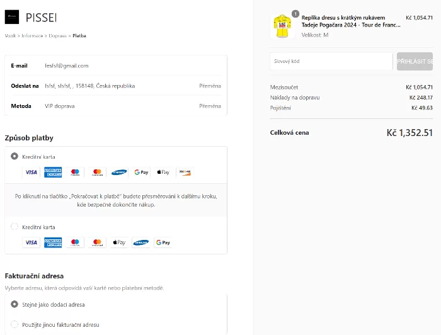Click the shipping address text Česká republika
Image resolution: width=441 pixels, height=335 pixels.
[89, 86]
